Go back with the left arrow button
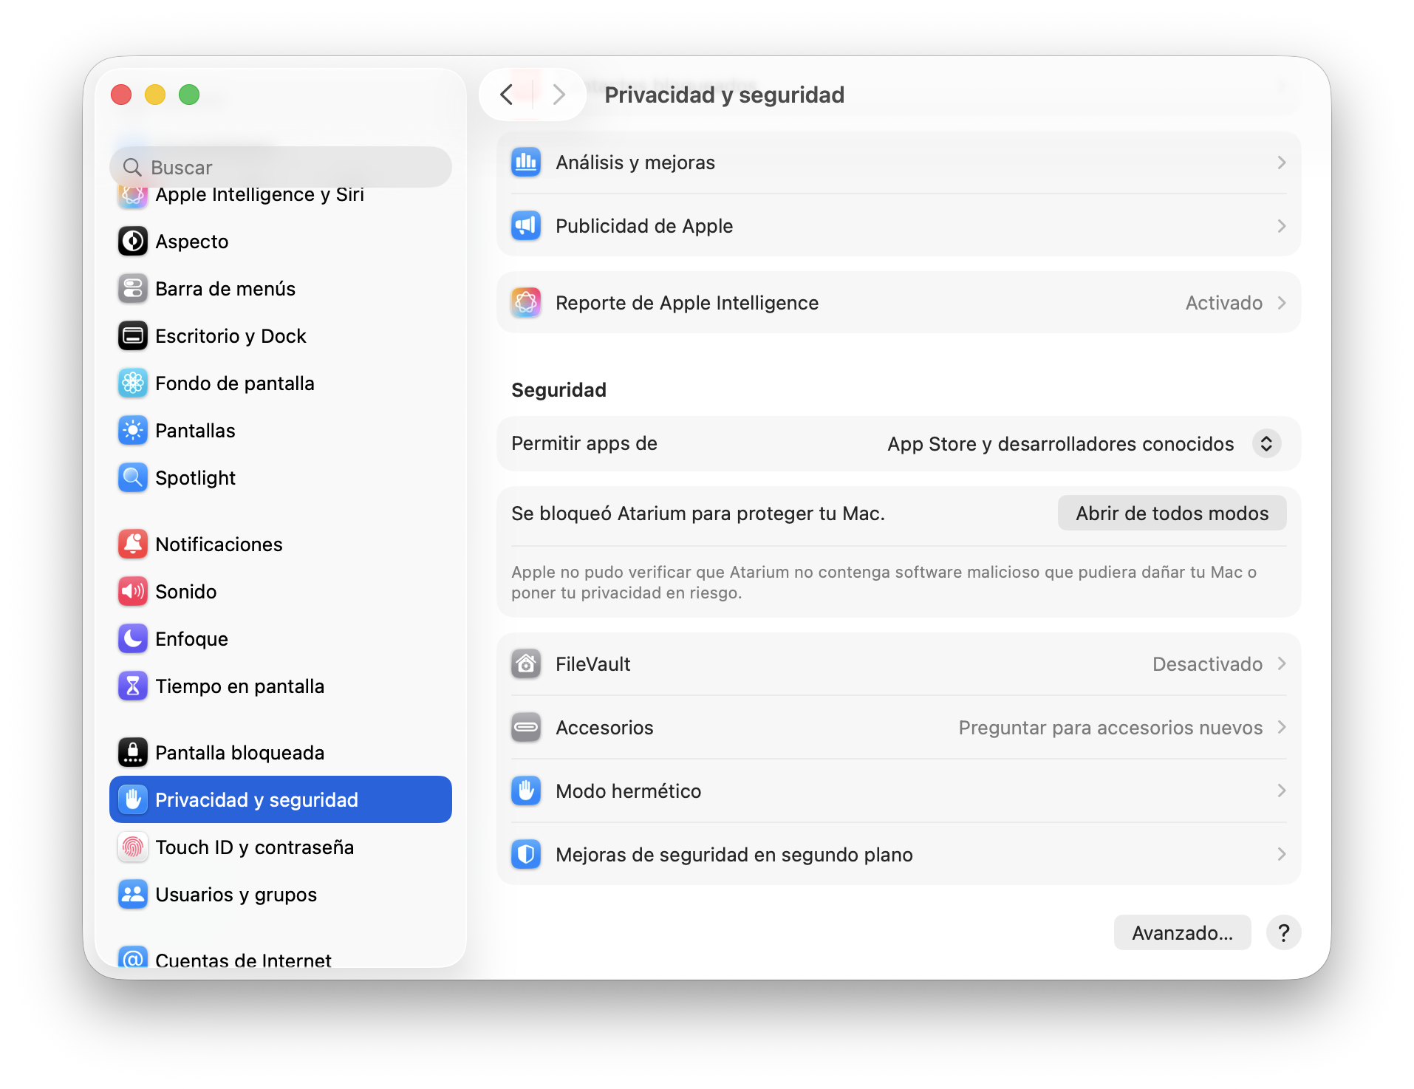Image resolution: width=1414 pixels, height=1089 pixels. pyautogui.click(x=507, y=95)
